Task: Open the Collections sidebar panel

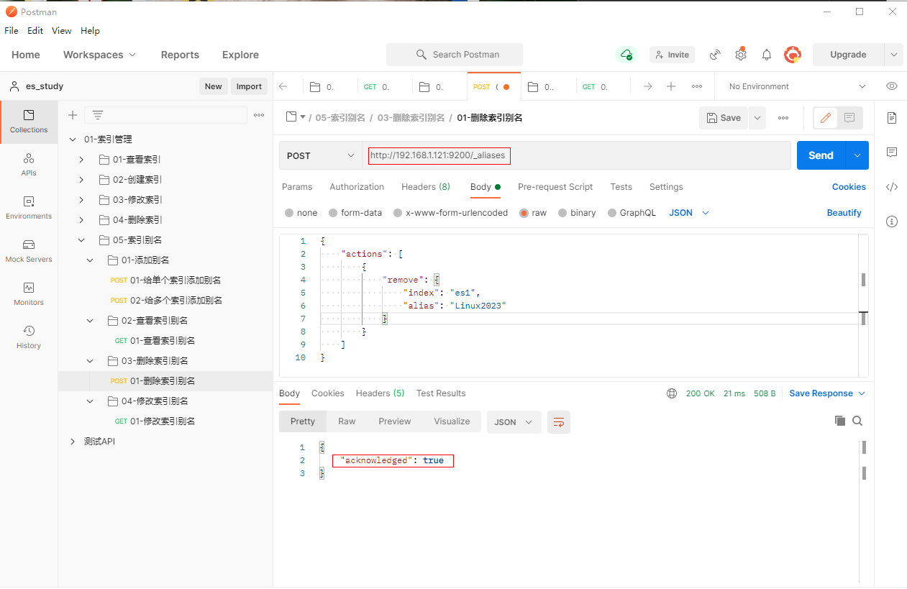Action: tap(29, 121)
